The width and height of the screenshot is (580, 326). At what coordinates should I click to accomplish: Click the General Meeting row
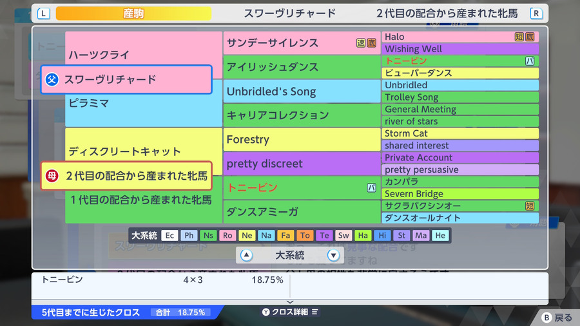click(x=460, y=110)
